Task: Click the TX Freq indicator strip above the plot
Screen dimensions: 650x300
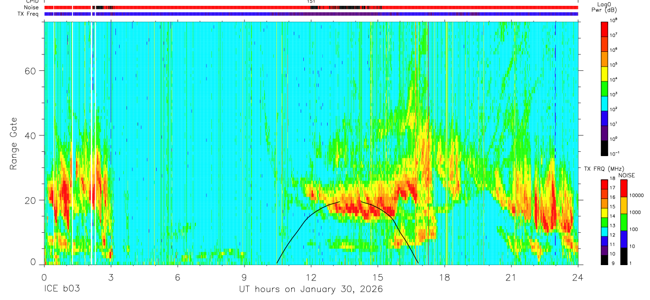Action: (311, 14)
